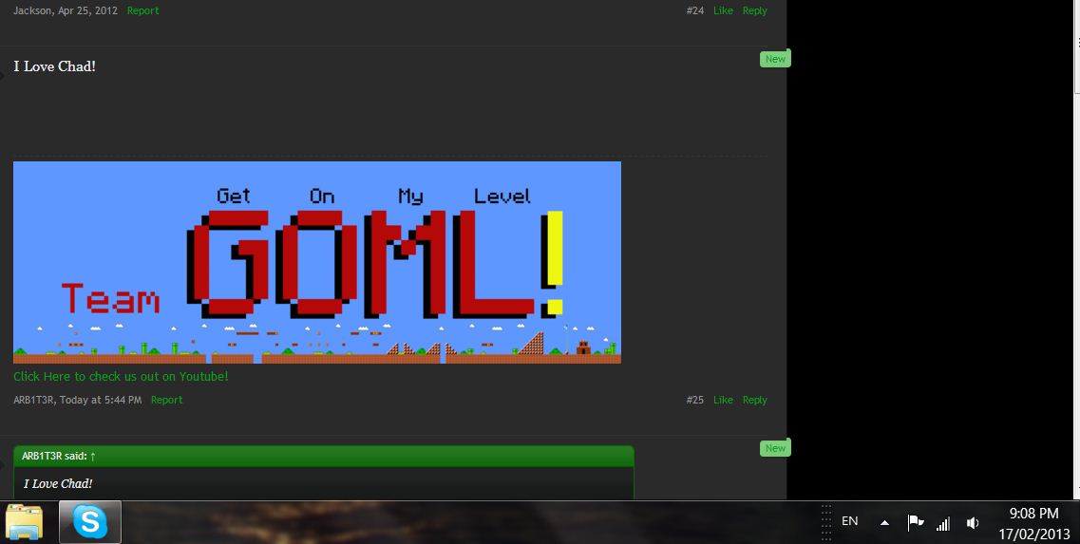The image size is (1080, 544).
Task: Like post #25
Action: pyautogui.click(x=723, y=400)
